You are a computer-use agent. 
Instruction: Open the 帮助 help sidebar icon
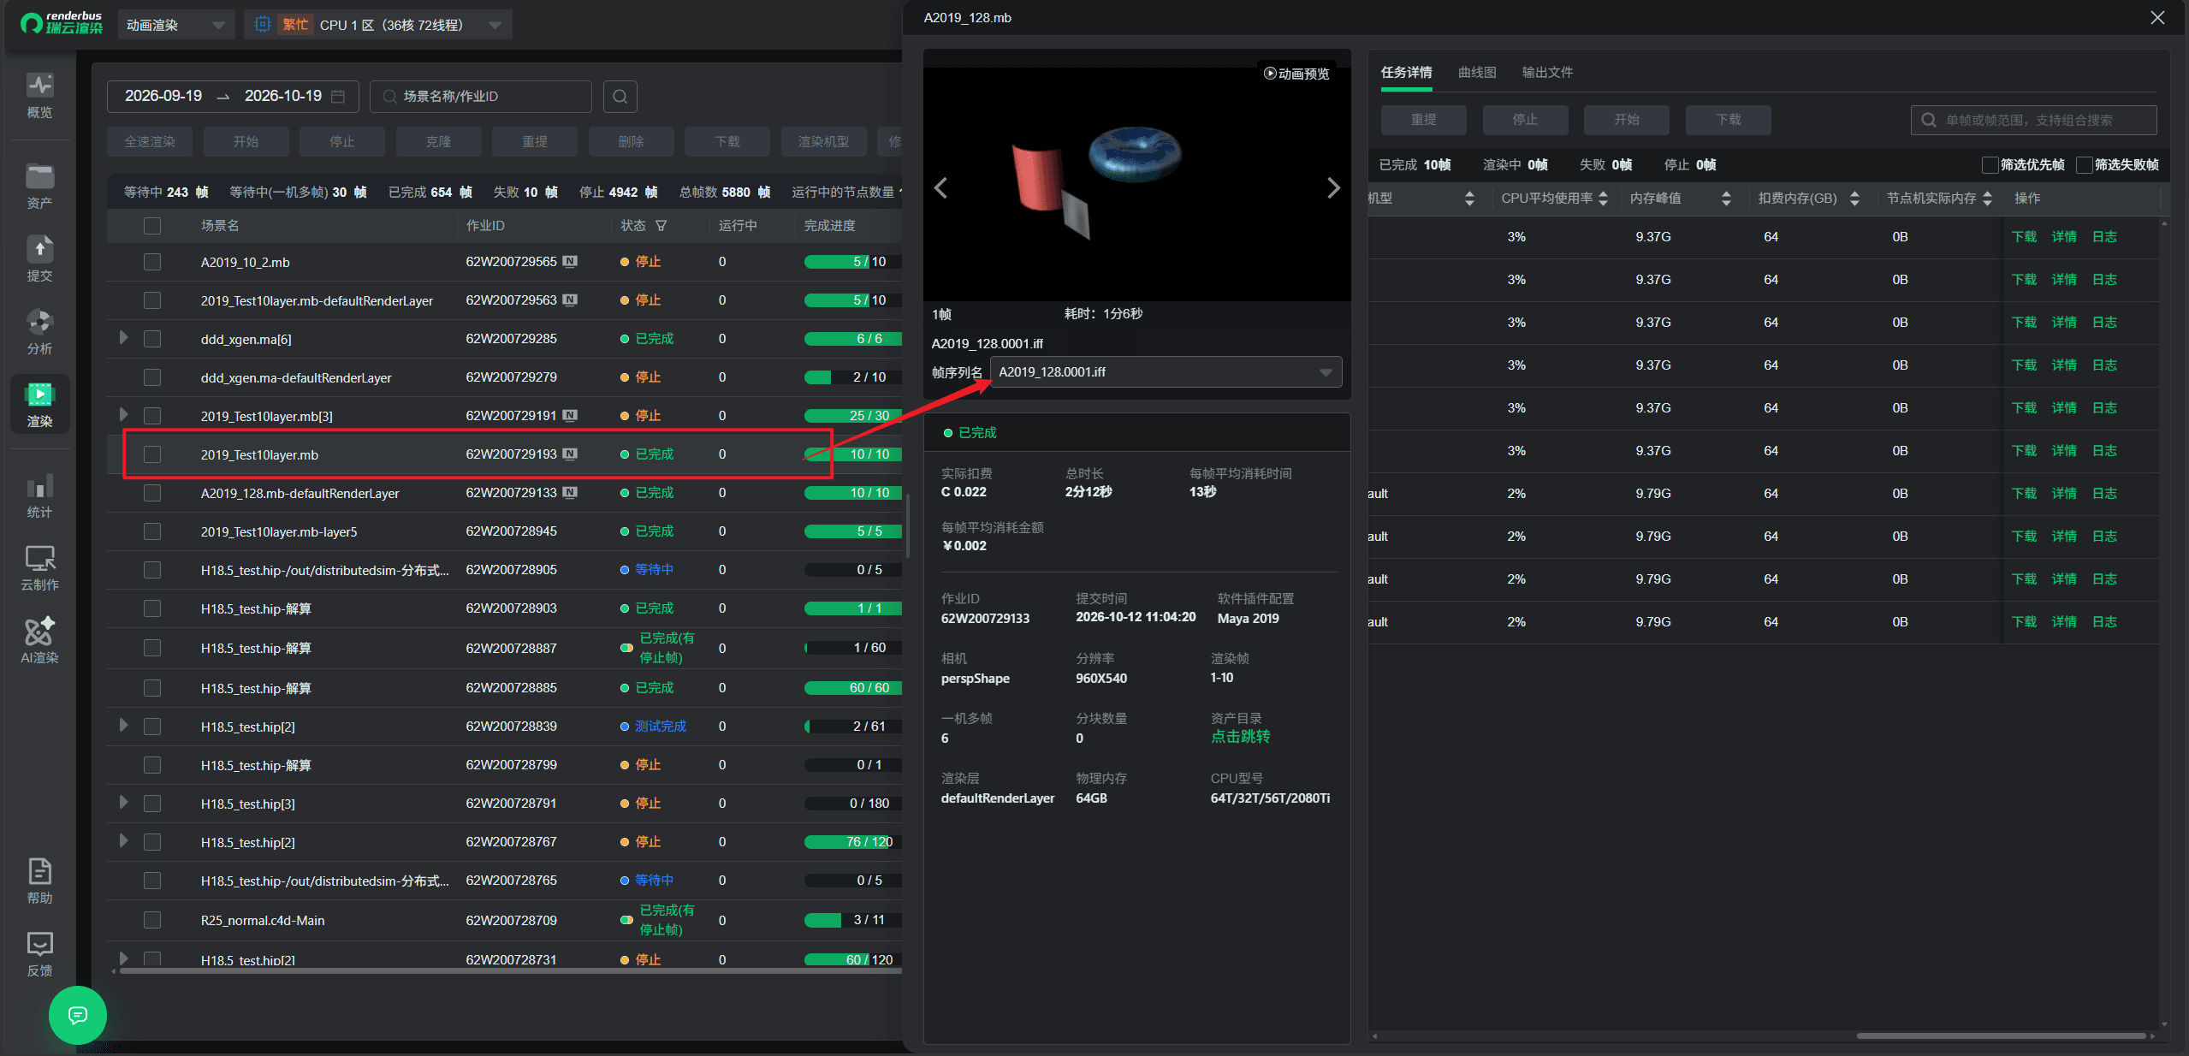[39, 881]
